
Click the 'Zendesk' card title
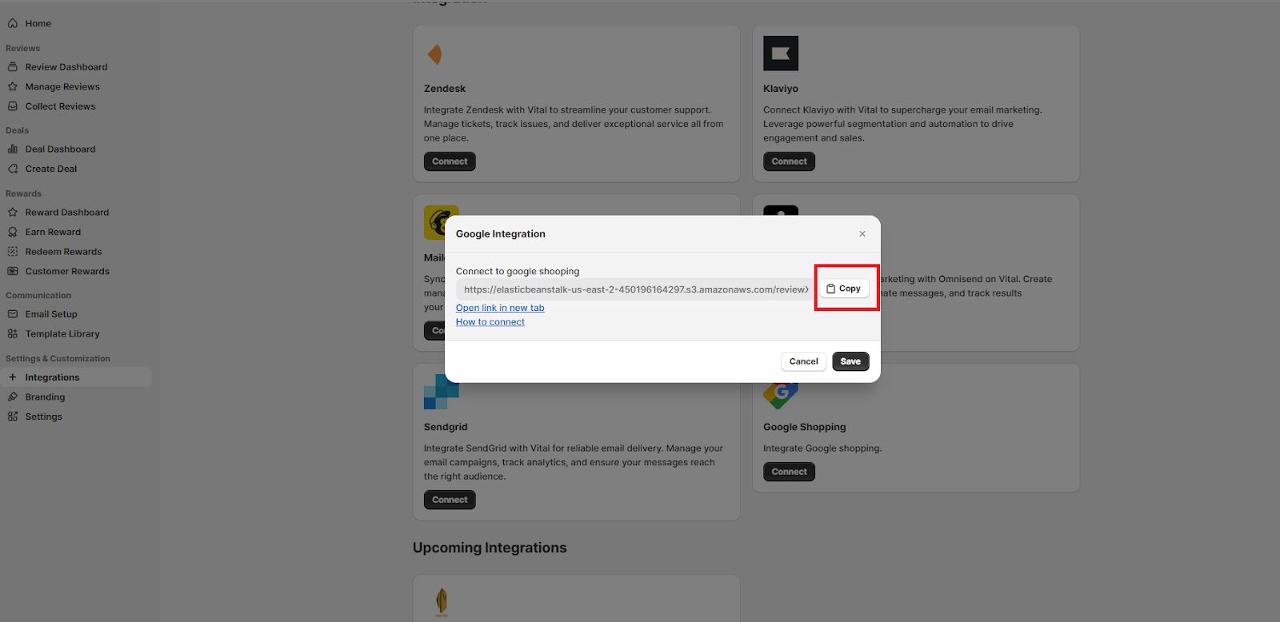[445, 89]
